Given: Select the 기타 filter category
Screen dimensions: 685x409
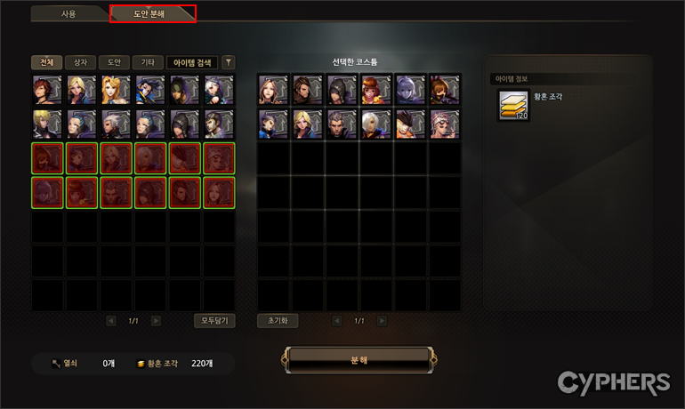Looking at the screenshot, I should [148, 62].
